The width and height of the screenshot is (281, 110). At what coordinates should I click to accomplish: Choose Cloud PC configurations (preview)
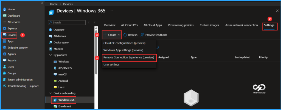(129, 43)
